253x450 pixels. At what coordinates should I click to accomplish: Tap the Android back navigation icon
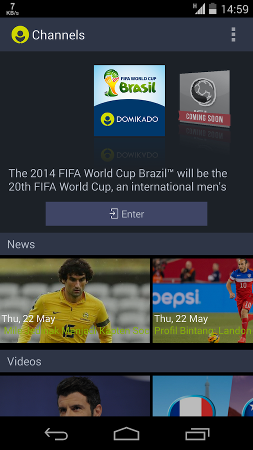56,433
